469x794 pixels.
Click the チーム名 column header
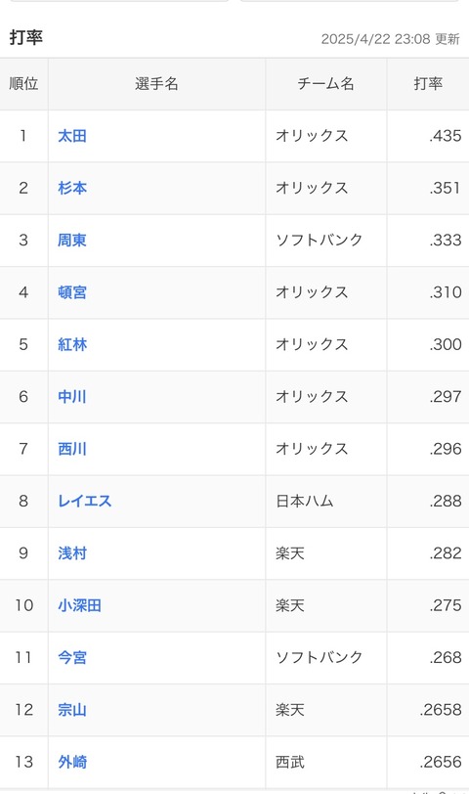coord(325,83)
